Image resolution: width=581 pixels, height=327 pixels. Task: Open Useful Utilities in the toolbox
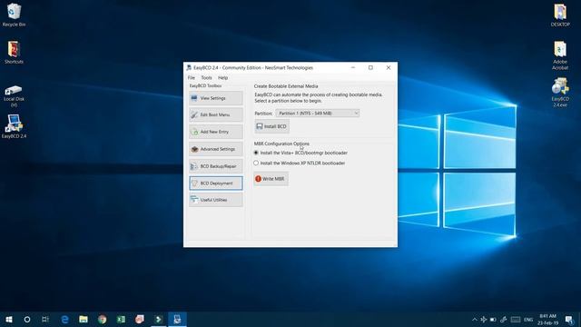pyautogui.click(x=216, y=200)
